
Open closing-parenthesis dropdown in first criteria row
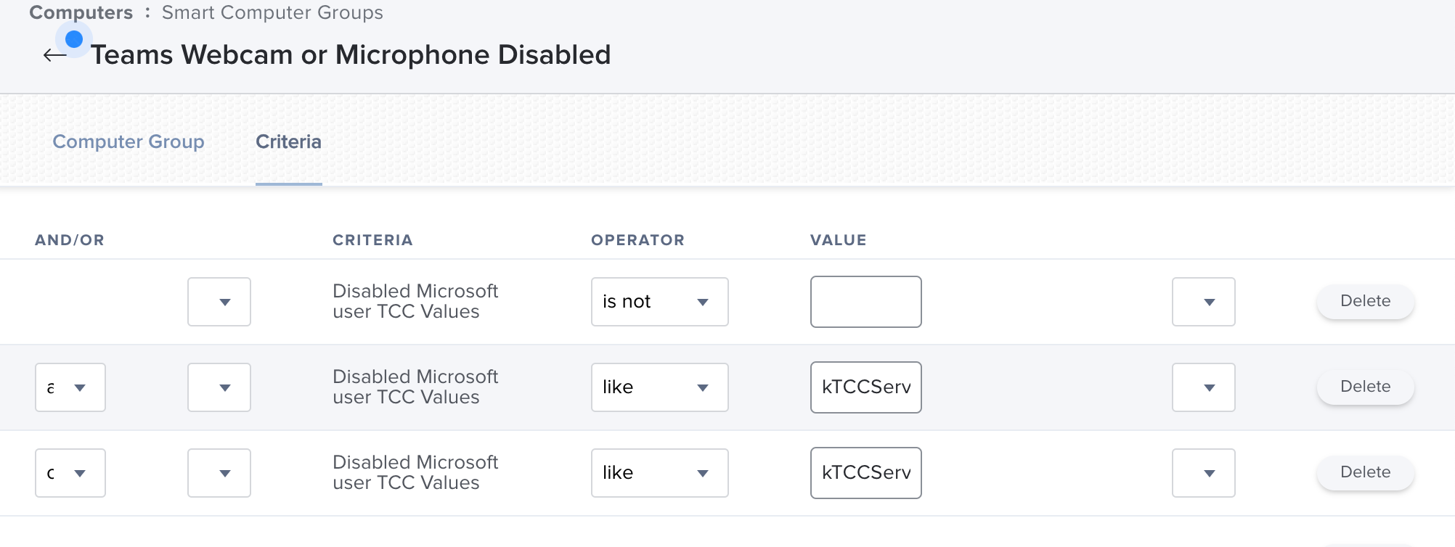1203,302
